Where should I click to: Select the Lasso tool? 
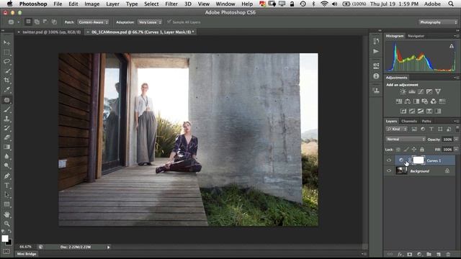[6, 61]
